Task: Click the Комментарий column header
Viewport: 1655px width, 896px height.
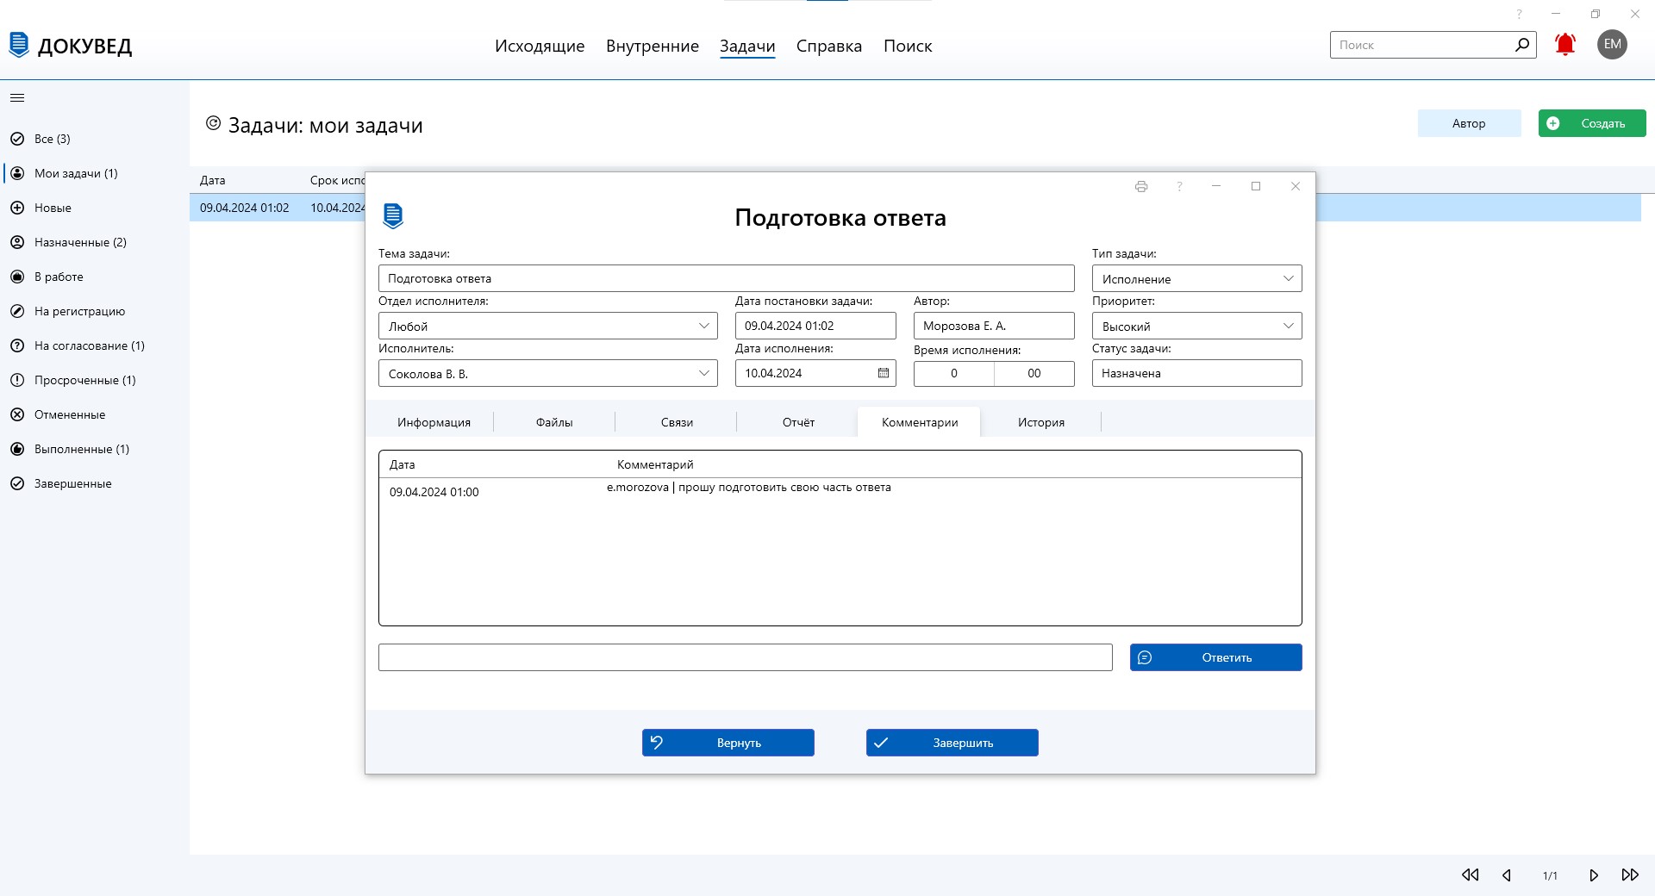Action: coord(655,464)
